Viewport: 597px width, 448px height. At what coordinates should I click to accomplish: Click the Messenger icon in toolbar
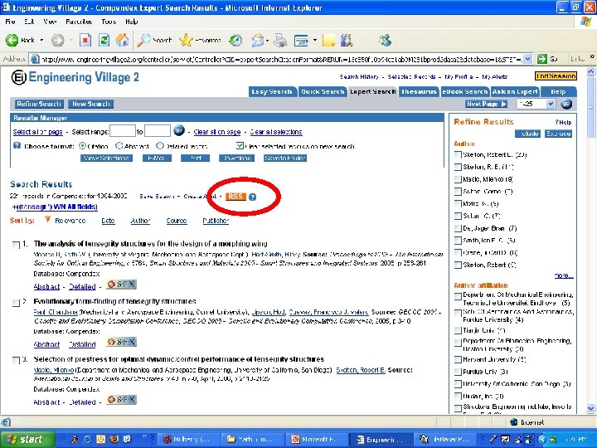tap(385, 40)
